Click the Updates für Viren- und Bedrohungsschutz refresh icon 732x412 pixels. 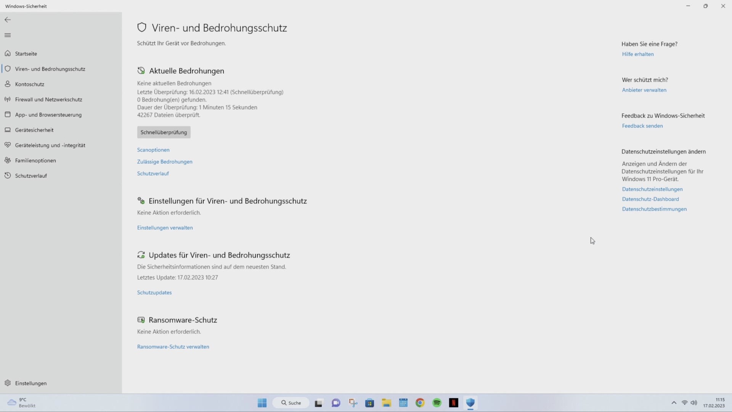pos(141,255)
